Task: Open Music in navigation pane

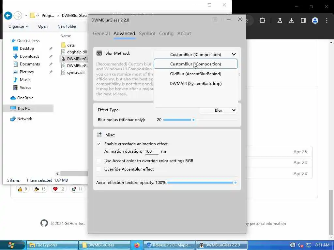Action: [x=22, y=80]
